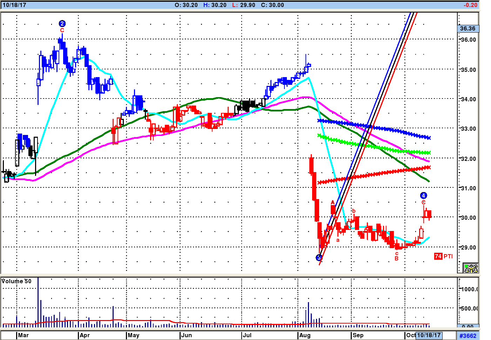
Task: Click the Jun label on the time axis
Action: [186, 335]
